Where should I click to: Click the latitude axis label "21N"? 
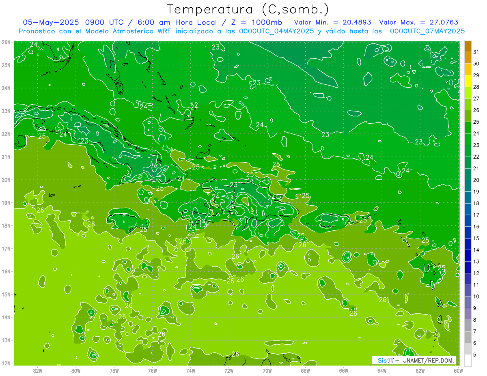pyautogui.click(x=6, y=157)
